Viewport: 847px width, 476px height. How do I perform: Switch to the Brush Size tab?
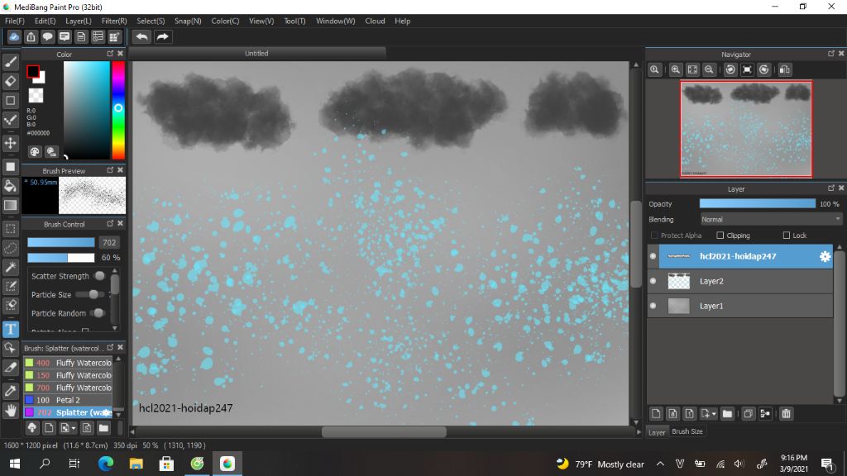click(687, 431)
